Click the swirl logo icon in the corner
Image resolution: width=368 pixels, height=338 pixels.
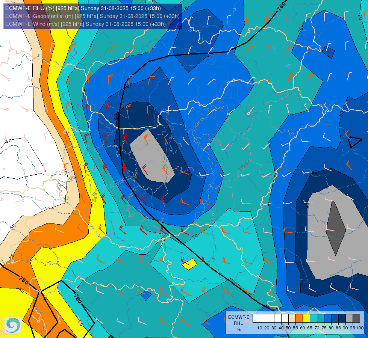pyautogui.click(x=13, y=325)
